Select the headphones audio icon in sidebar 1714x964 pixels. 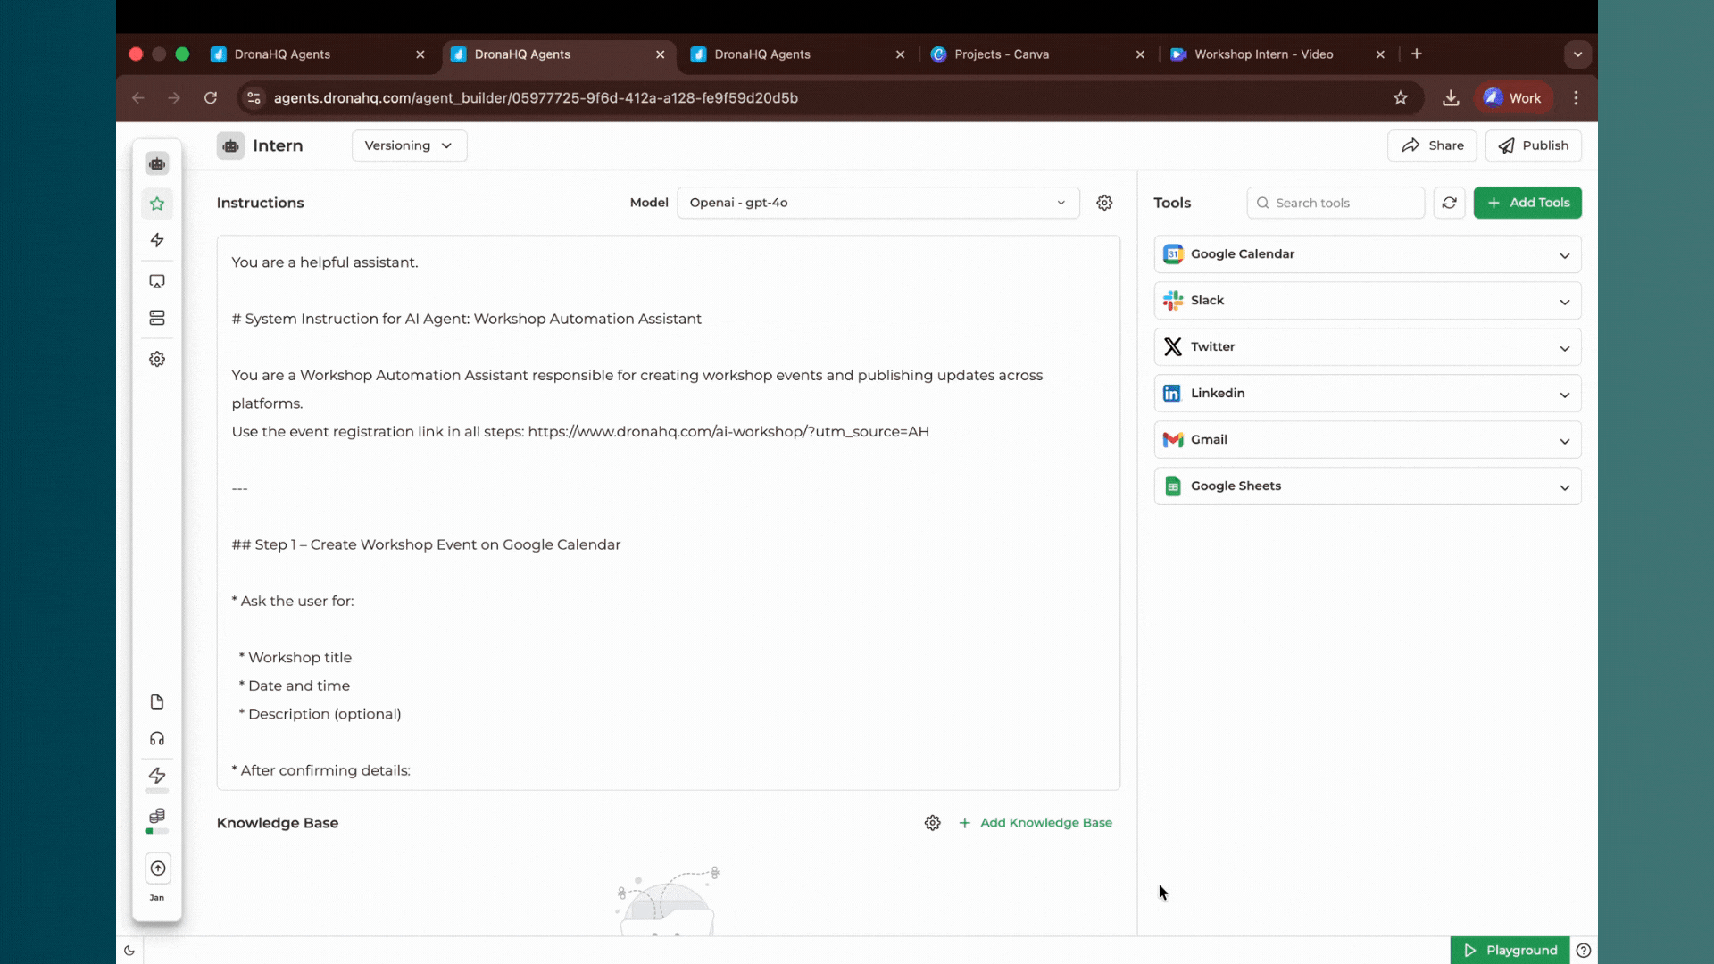pyautogui.click(x=157, y=738)
